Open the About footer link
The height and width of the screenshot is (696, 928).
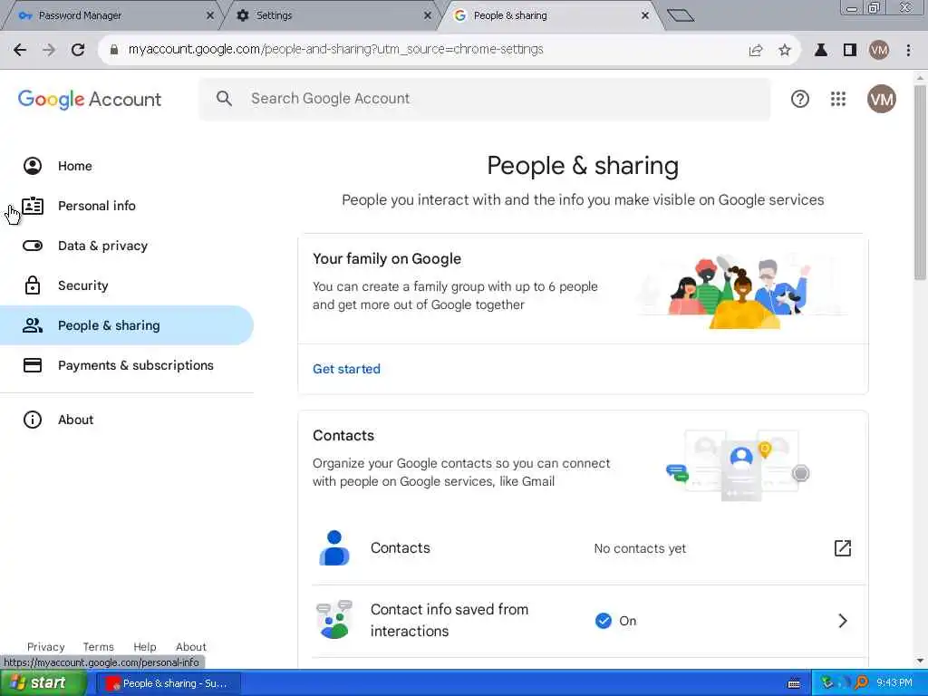tap(190, 647)
